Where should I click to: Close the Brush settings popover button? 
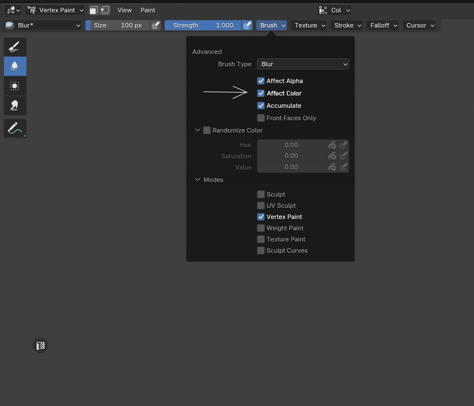(272, 25)
